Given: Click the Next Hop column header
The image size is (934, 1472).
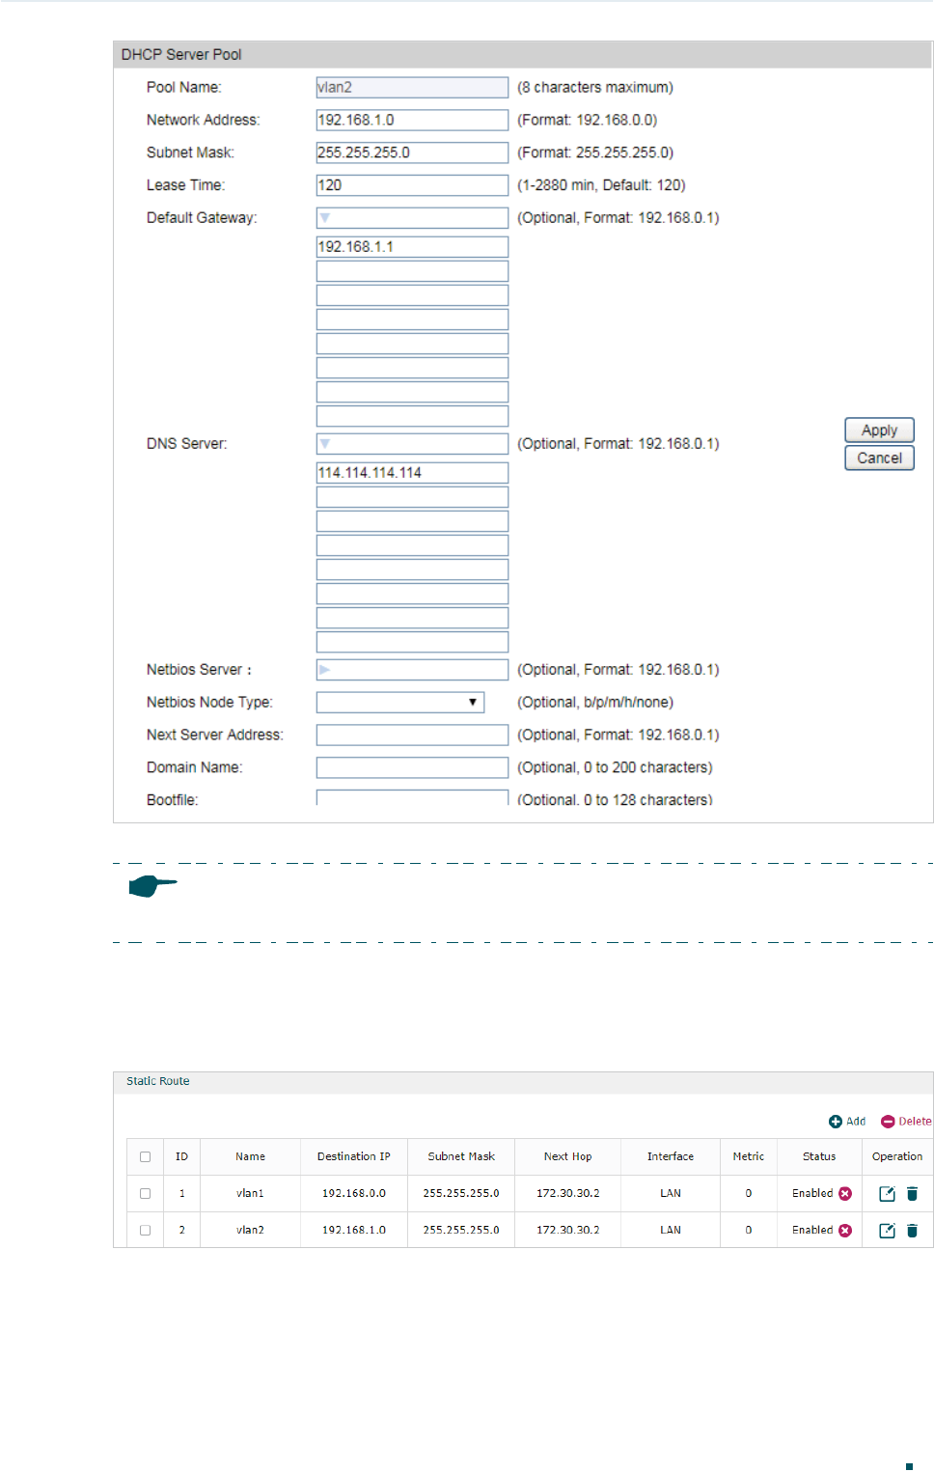Looking at the screenshot, I should coord(567,1156).
